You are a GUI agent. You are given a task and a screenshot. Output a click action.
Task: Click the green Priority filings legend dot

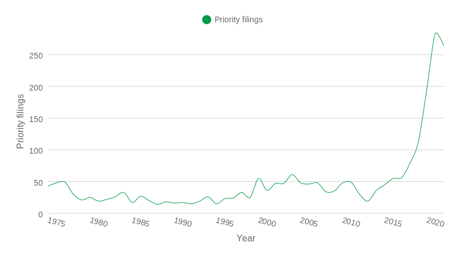coord(207,19)
